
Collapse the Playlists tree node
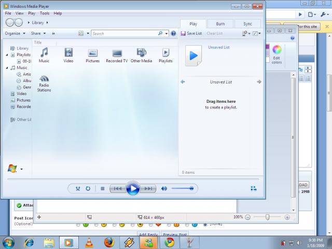point(7,55)
